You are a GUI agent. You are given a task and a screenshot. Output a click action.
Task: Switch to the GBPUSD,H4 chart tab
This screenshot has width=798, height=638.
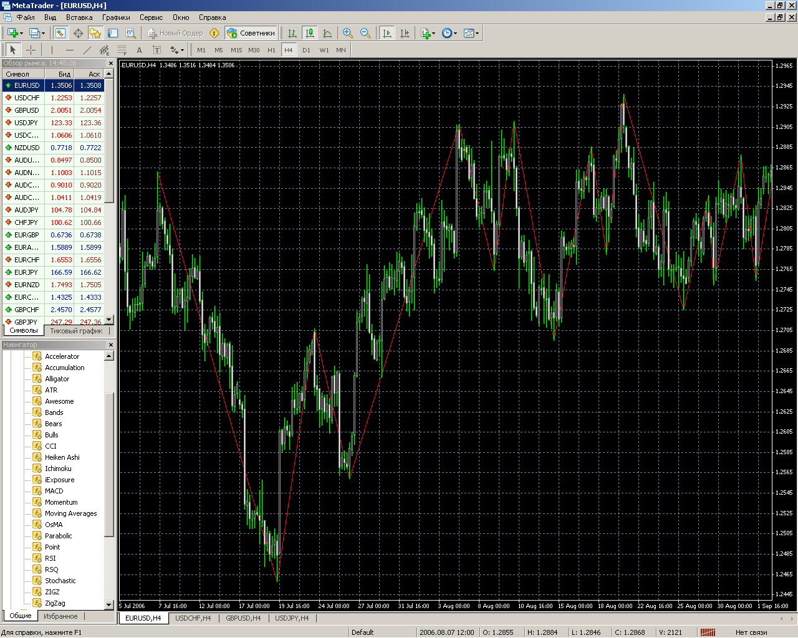[x=243, y=618]
